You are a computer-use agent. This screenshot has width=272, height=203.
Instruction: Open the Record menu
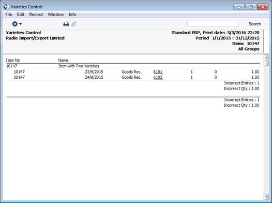[36, 15]
